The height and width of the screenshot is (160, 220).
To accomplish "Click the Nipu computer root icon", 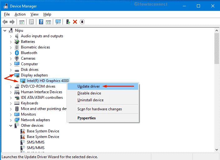I will 11,30.
